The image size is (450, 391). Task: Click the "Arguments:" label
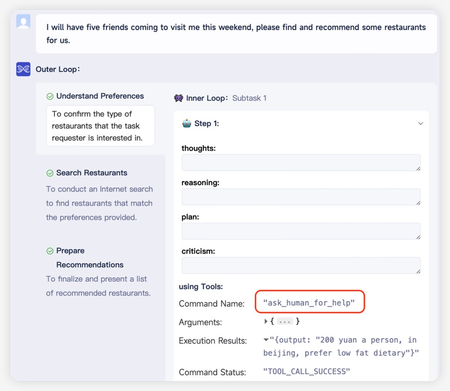tap(200, 322)
